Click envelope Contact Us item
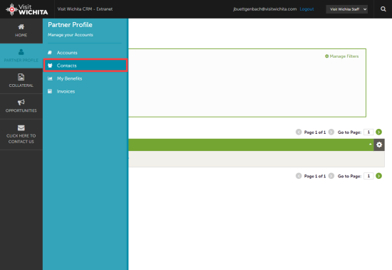 coord(21,134)
